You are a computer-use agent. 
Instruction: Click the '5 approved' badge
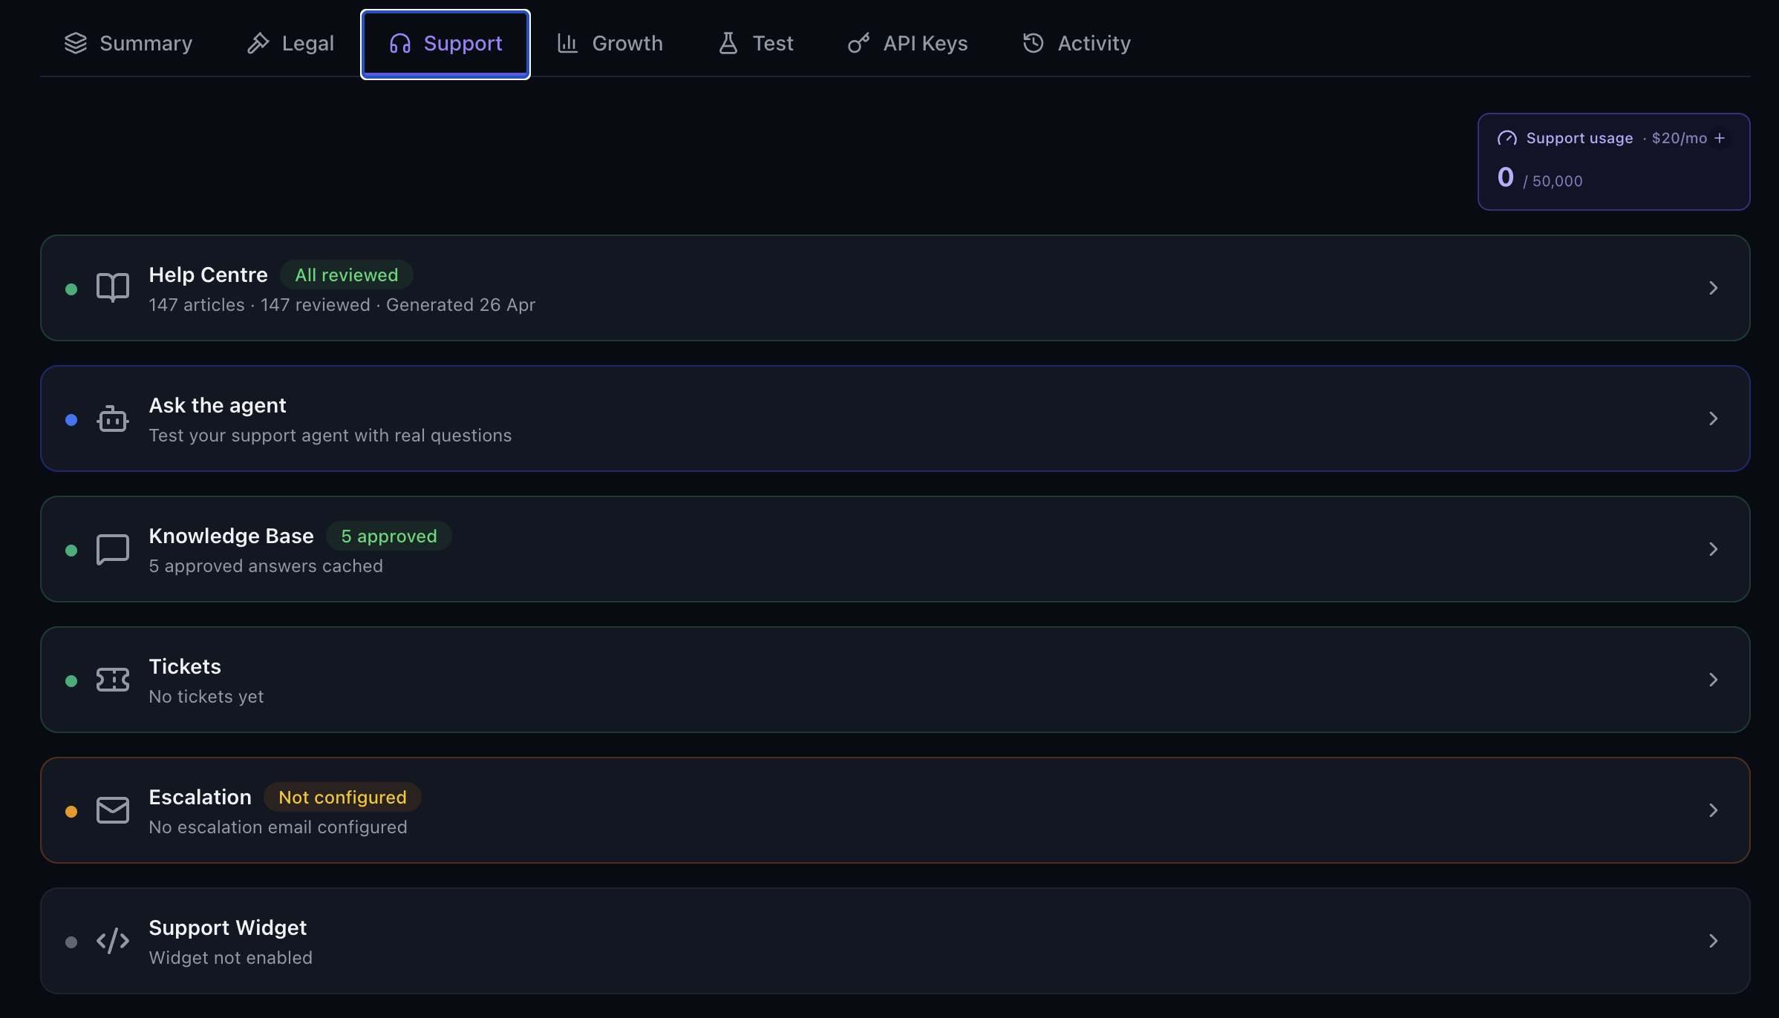(x=389, y=536)
